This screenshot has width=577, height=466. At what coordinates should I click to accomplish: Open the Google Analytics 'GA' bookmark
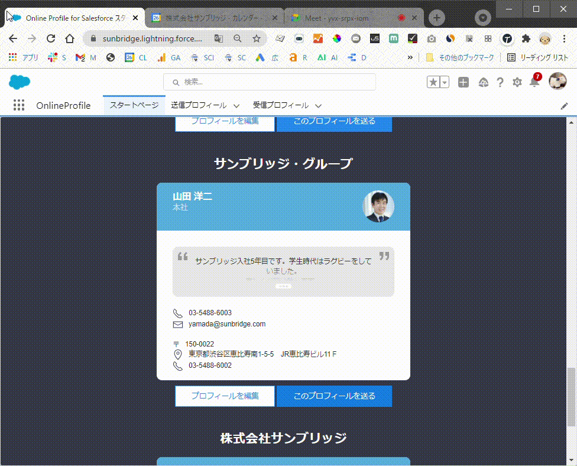pyautogui.click(x=168, y=57)
